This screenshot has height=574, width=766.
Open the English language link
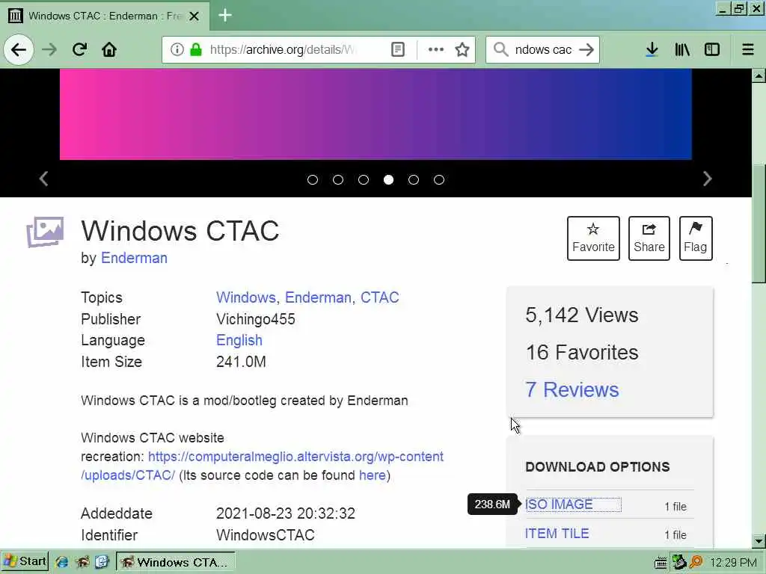click(x=239, y=340)
